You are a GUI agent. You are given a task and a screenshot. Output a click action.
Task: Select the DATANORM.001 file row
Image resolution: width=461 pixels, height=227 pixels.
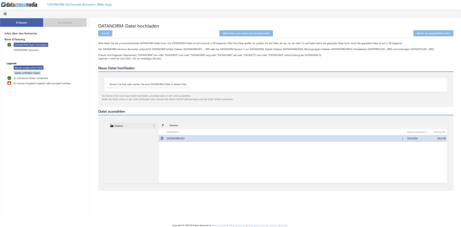click(x=303, y=139)
